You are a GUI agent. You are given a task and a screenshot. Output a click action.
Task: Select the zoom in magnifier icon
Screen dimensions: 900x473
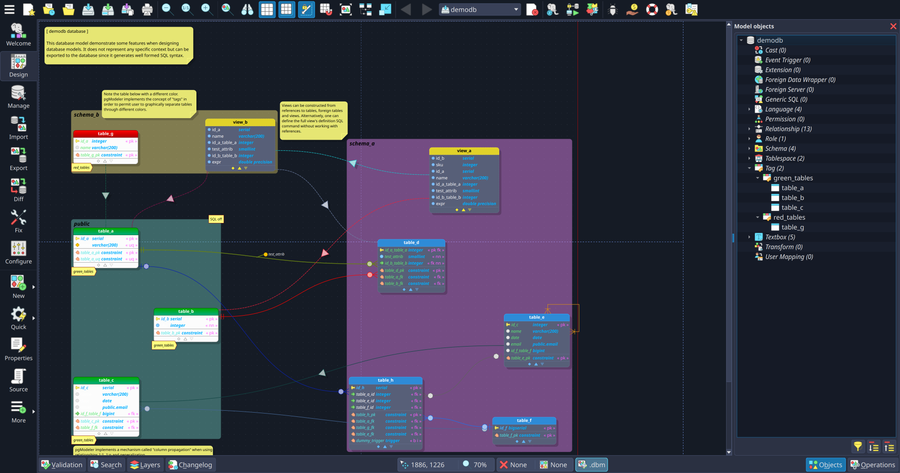point(207,9)
